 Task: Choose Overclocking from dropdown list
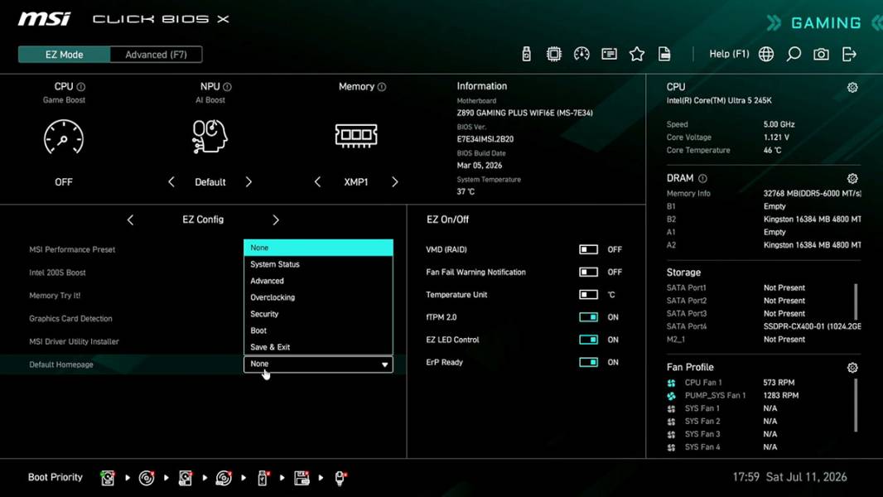318,297
